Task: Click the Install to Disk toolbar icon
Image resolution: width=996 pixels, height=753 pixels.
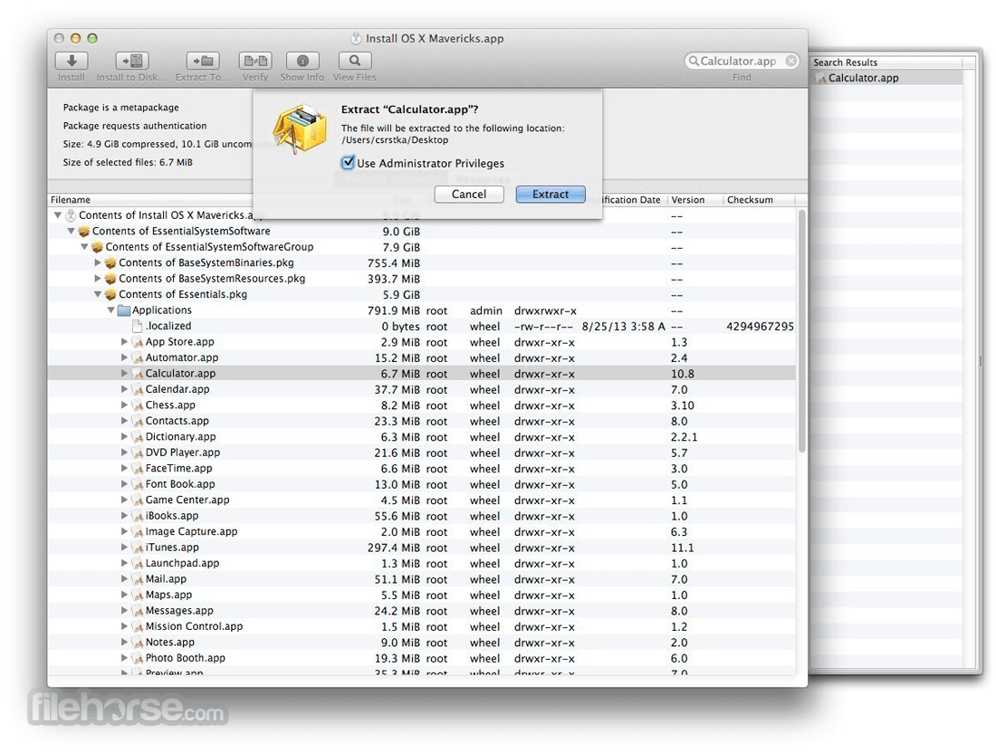Action: click(131, 61)
